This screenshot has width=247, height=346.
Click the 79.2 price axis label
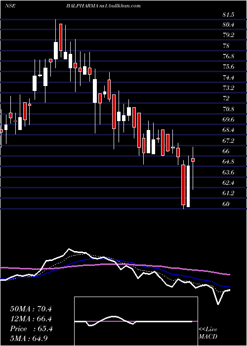[228, 35]
